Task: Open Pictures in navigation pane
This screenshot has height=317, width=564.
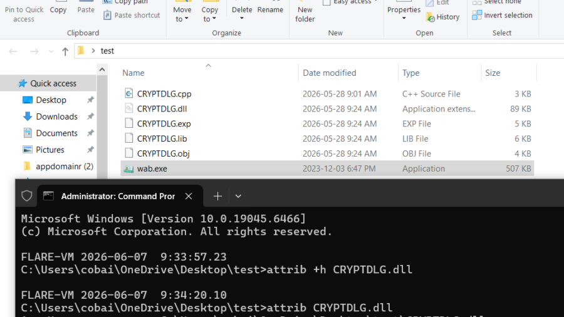Action: click(x=50, y=150)
